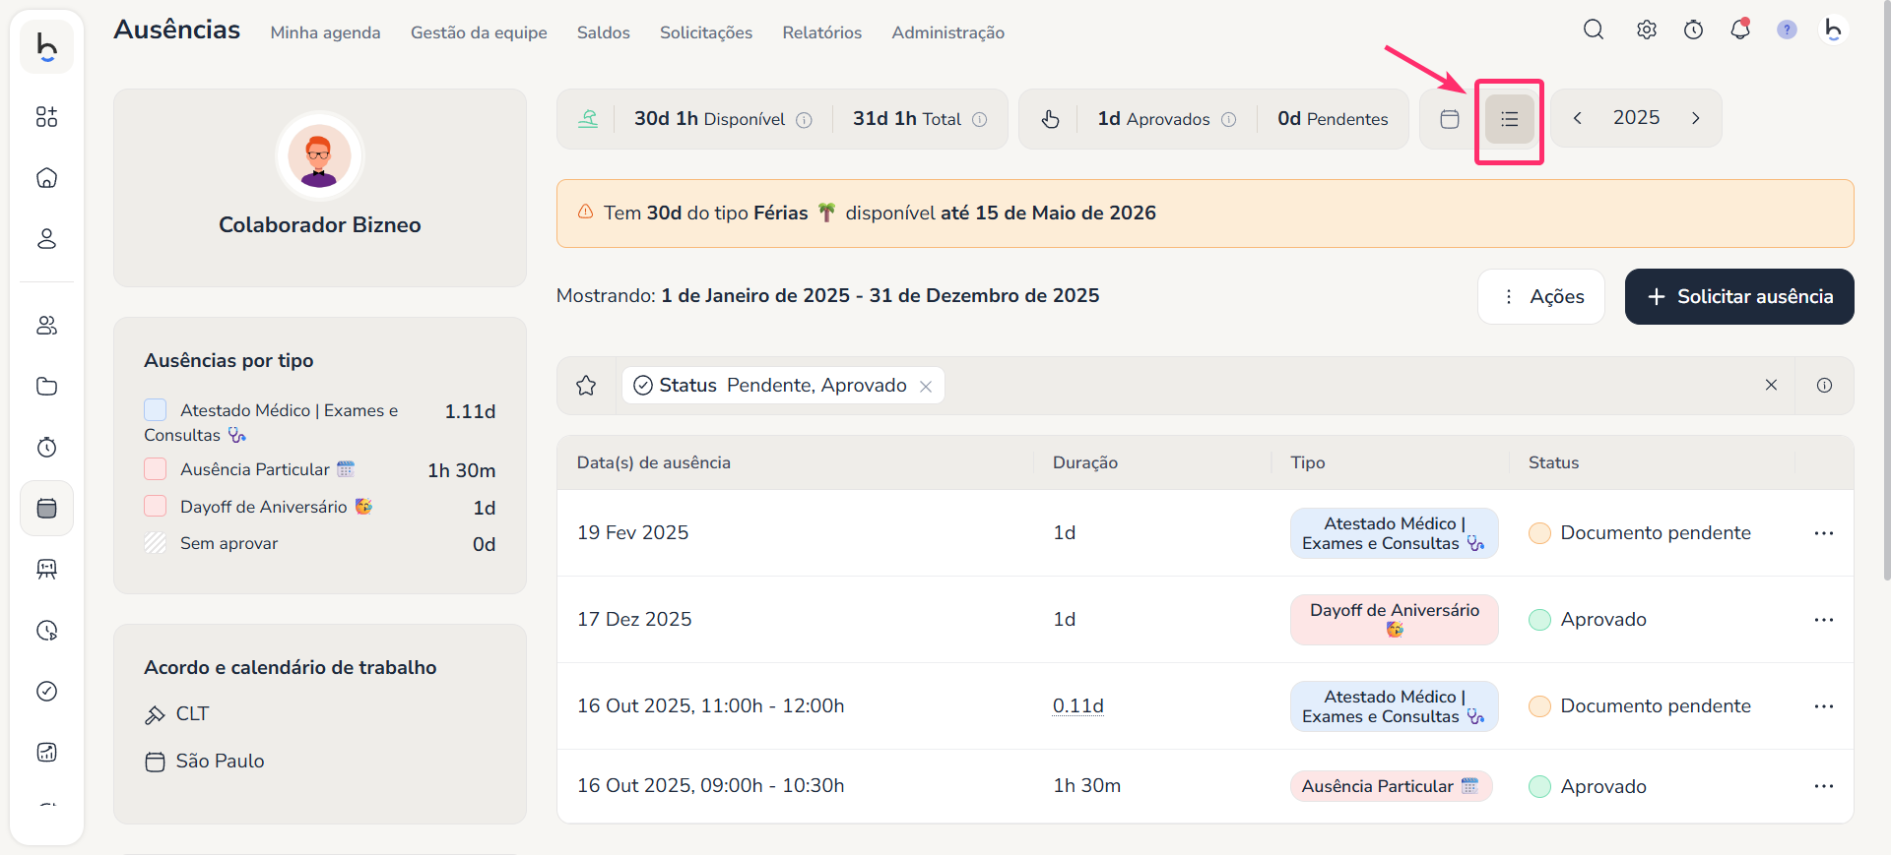Image resolution: width=1891 pixels, height=855 pixels.
Task: Click the Sem aprovar striped swatch
Action: pyautogui.click(x=156, y=543)
